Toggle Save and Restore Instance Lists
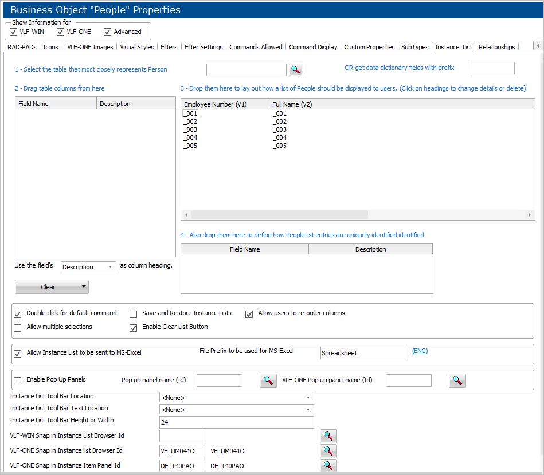This screenshot has width=544, height=475. (134, 313)
